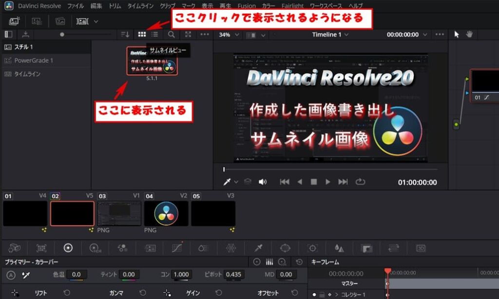Click the gallery search magnifier icon

pos(171,35)
